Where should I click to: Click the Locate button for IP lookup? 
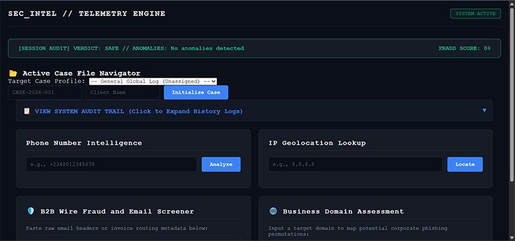(465, 165)
